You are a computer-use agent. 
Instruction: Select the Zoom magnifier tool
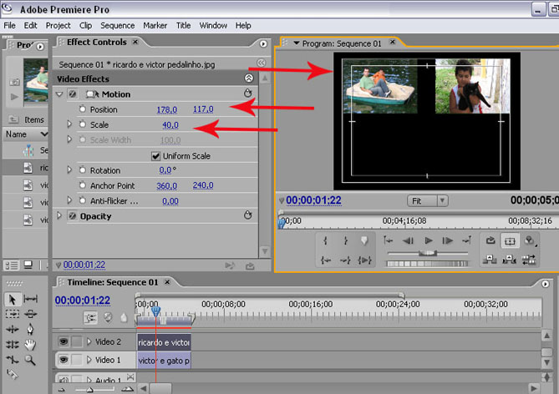click(x=31, y=360)
